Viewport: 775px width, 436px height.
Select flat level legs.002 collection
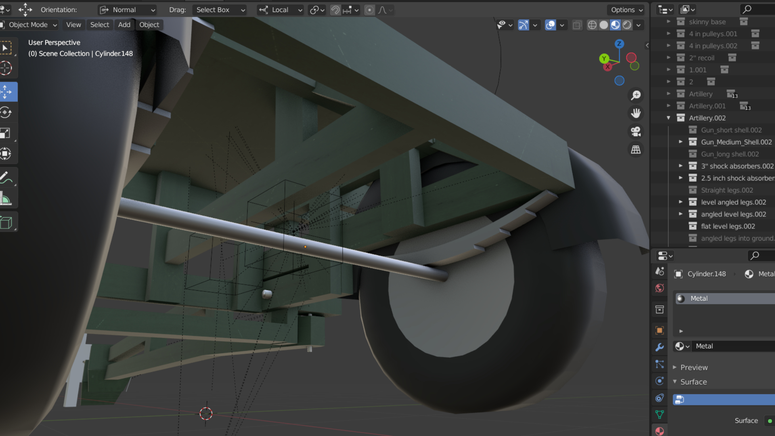click(727, 226)
